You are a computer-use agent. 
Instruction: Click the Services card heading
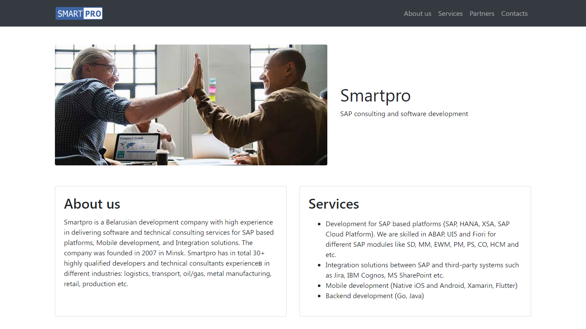pyautogui.click(x=334, y=204)
